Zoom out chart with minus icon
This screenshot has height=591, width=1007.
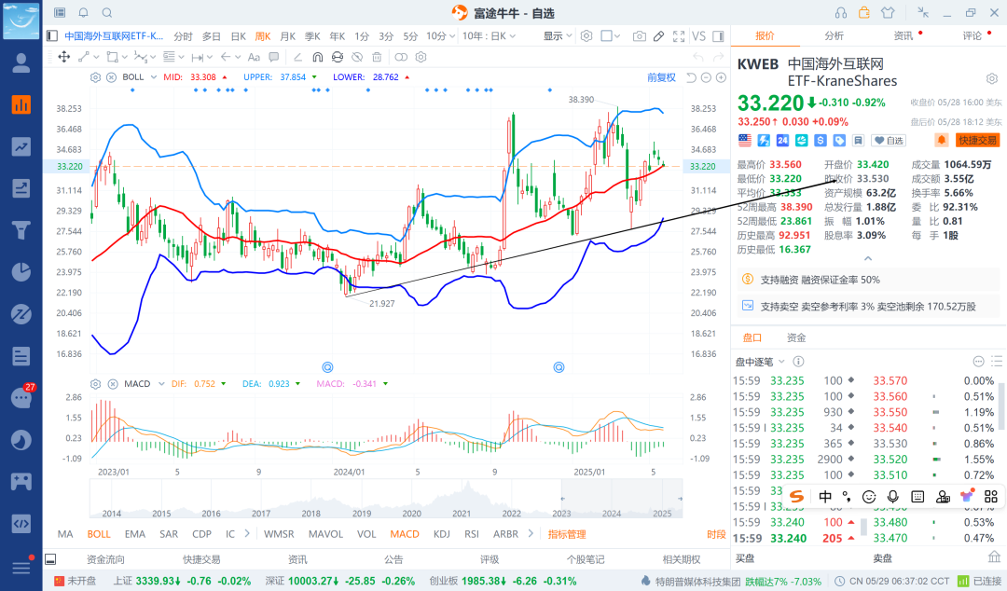(x=706, y=77)
